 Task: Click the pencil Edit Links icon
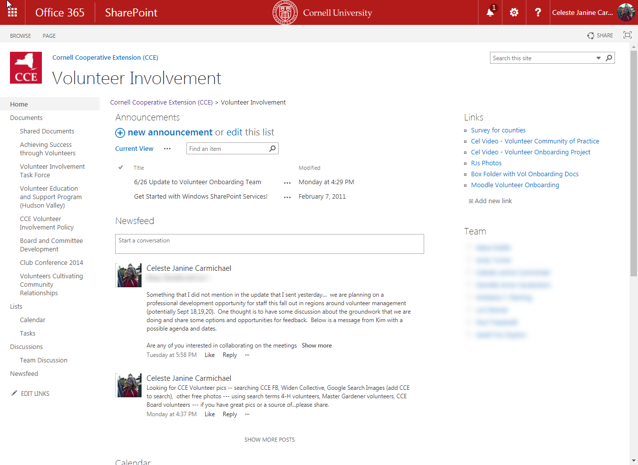coord(14,393)
